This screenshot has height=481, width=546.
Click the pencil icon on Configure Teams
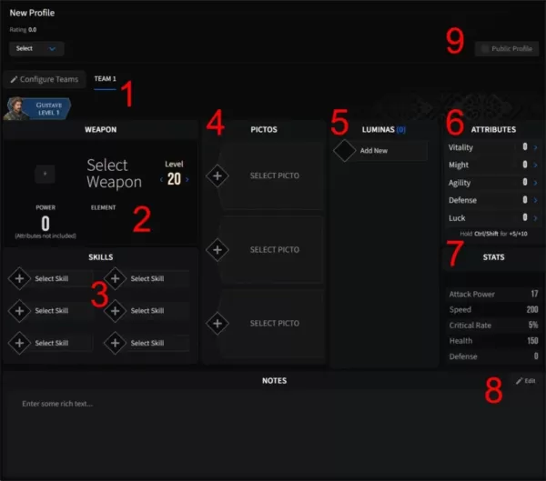(x=14, y=80)
